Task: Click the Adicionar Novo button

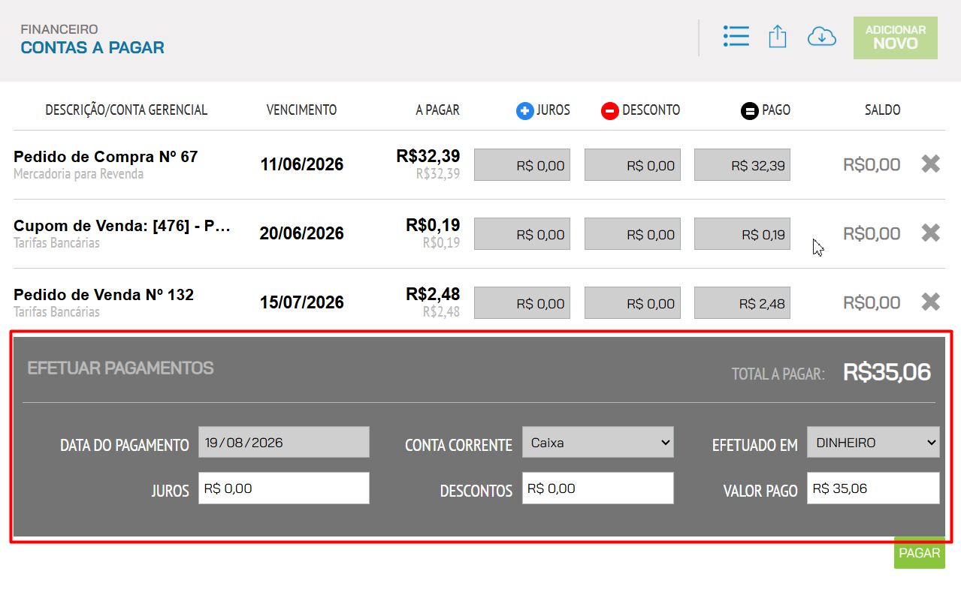Action: (x=895, y=38)
